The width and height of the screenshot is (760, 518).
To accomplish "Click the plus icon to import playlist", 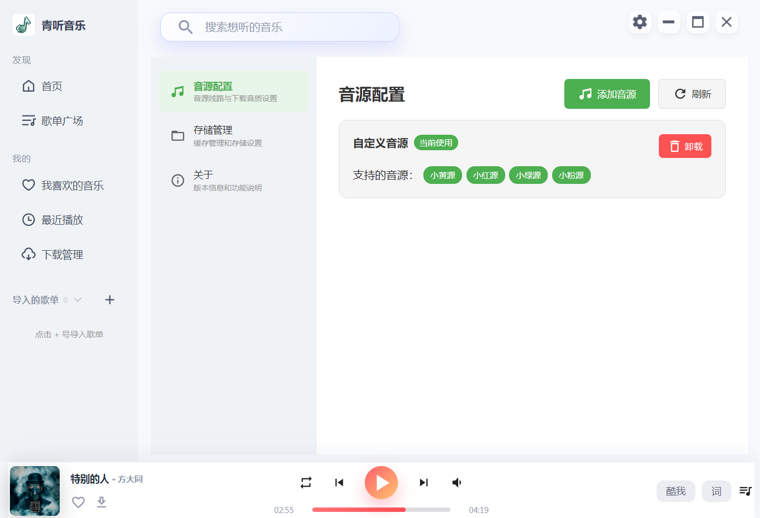I will (110, 300).
